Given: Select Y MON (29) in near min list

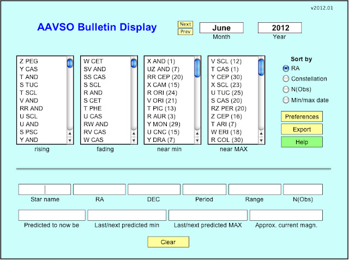Looking at the screenshot, I should [164, 124].
